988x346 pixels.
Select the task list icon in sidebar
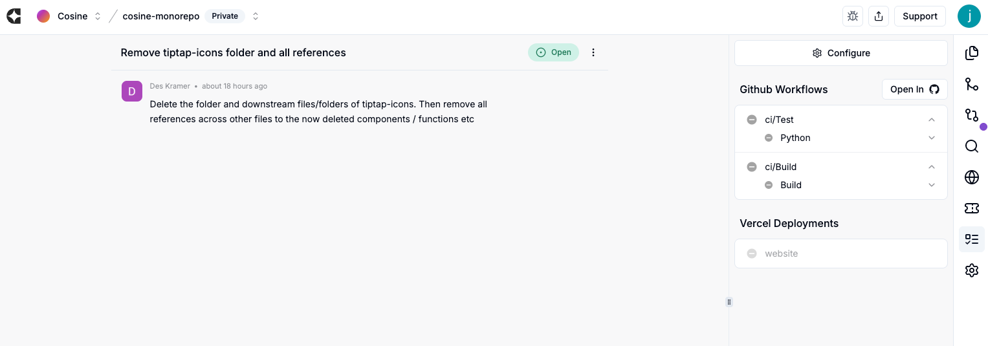pos(971,239)
